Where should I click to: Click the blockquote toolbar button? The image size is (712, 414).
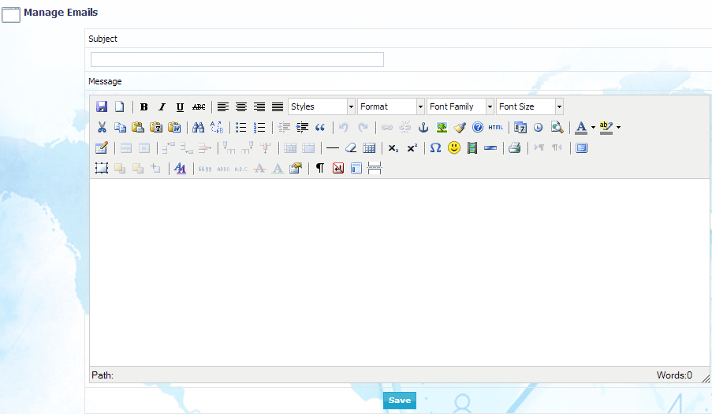[x=320, y=127]
